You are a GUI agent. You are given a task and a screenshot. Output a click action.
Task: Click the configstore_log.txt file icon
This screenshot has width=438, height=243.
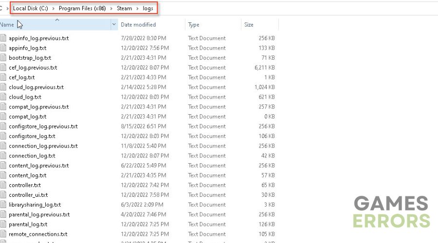pos(3,136)
